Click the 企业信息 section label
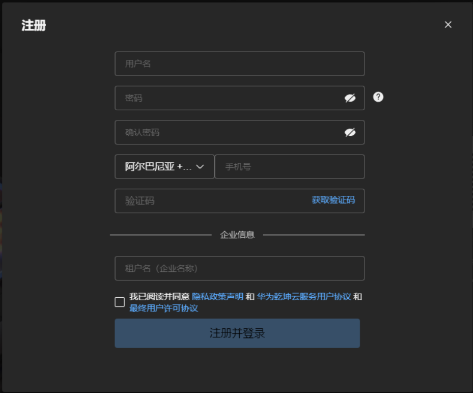Image resolution: width=473 pixels, height=393 pixels. pyautogui.click(x=237, y=234)
